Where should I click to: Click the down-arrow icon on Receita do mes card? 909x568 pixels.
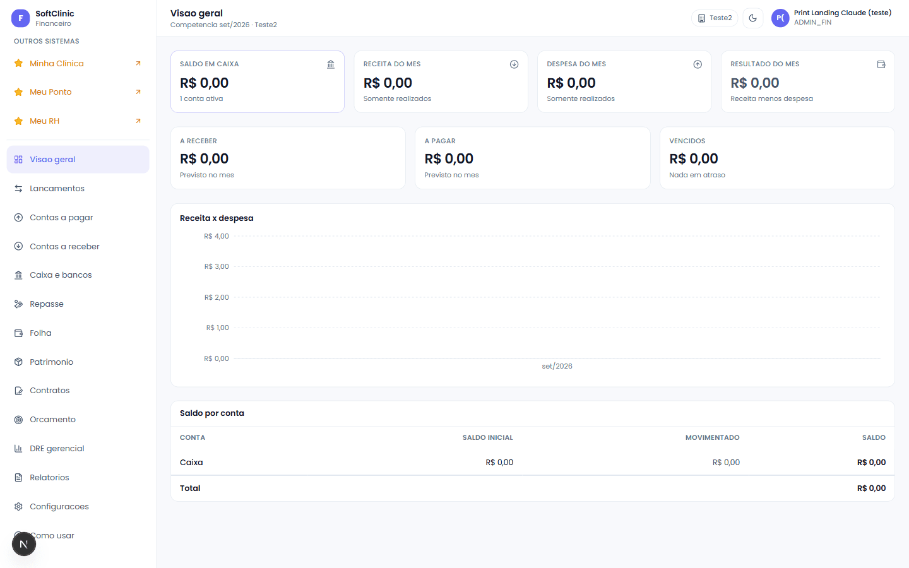(x=514, y=64)
